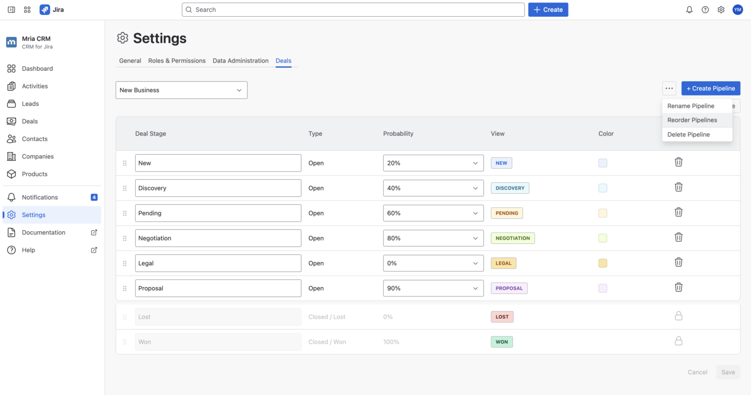Image resolution: width=751 pixels, height=395 pixels.
Task: View Products in the sidebar
Action: pos(34,174)
